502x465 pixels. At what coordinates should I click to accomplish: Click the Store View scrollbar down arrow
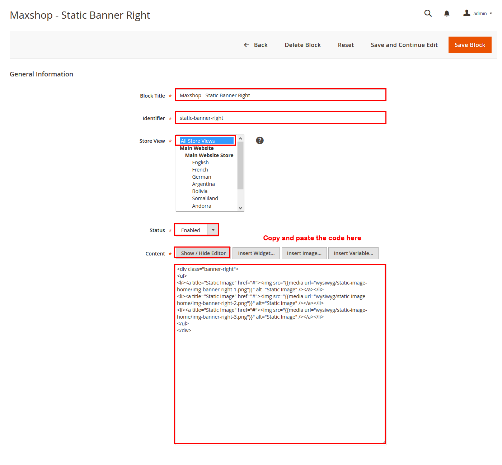coord(240,208)
